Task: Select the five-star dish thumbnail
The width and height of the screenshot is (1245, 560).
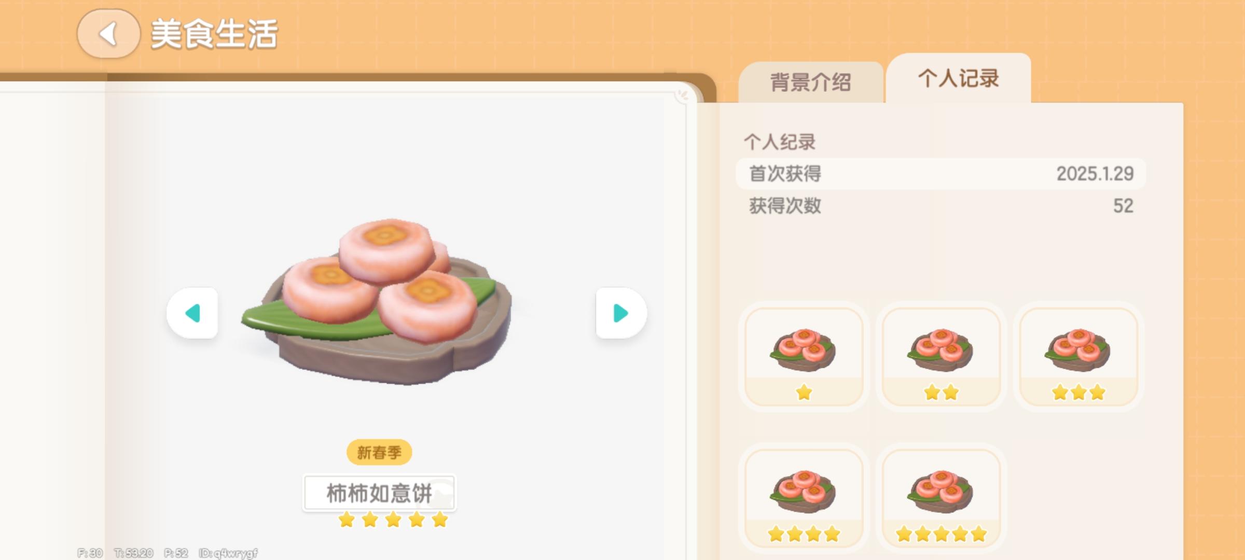Action: [x=941, y=498]
